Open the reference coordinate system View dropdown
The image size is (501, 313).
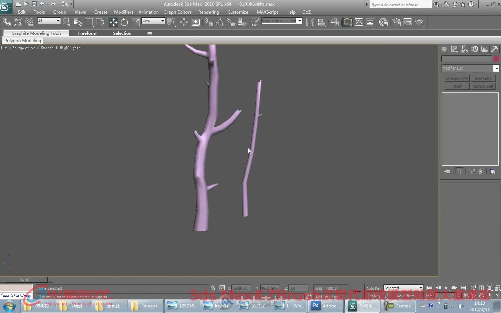pyautogui.click(x=153, y=21)
